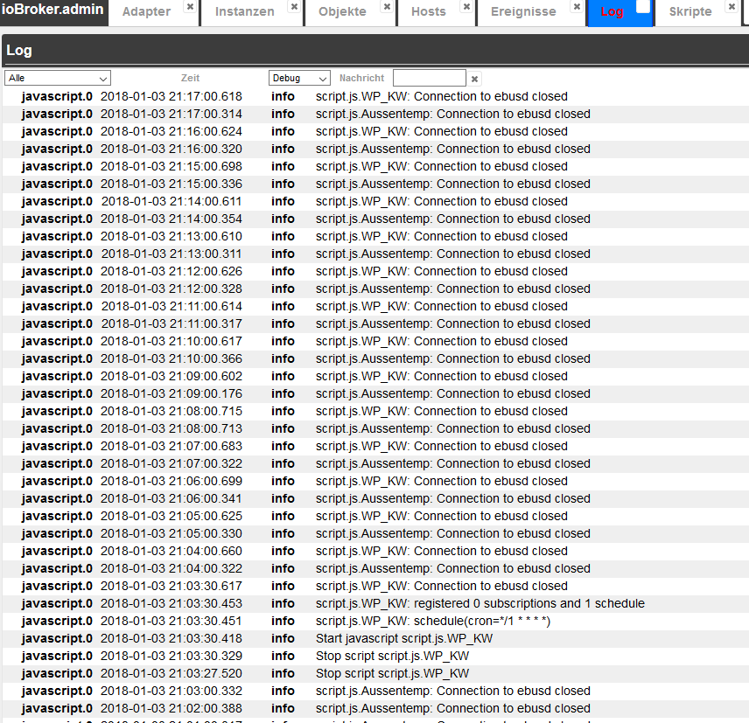Click message 'Start javascript script.js.WP_KW'
Screen dimensions: 749x723
point(404,638)
